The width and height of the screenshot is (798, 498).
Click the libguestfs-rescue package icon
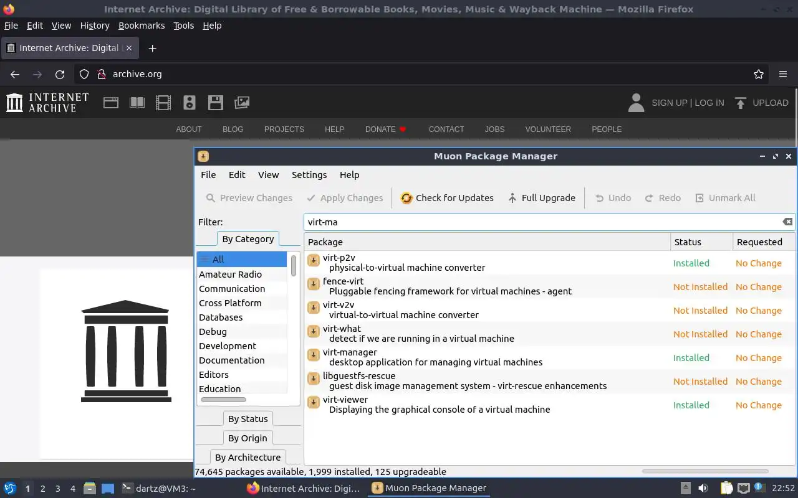314,378
